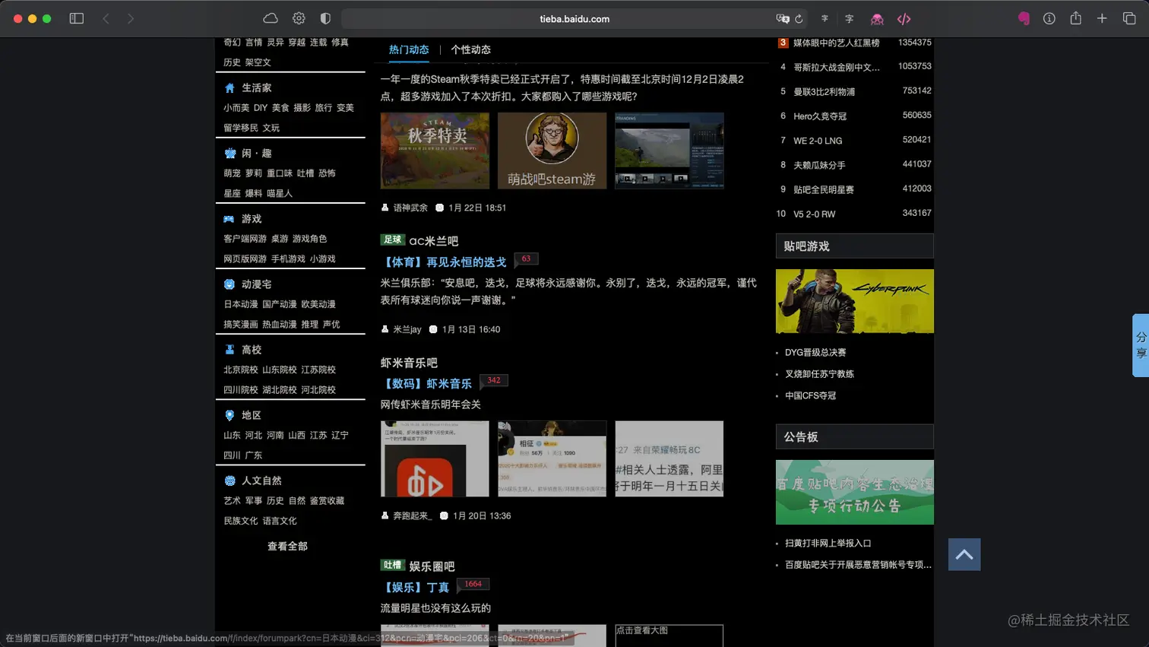Open the gear settings icon in toolbar
Screen dimensions: 1149x647
click(299, 18)
